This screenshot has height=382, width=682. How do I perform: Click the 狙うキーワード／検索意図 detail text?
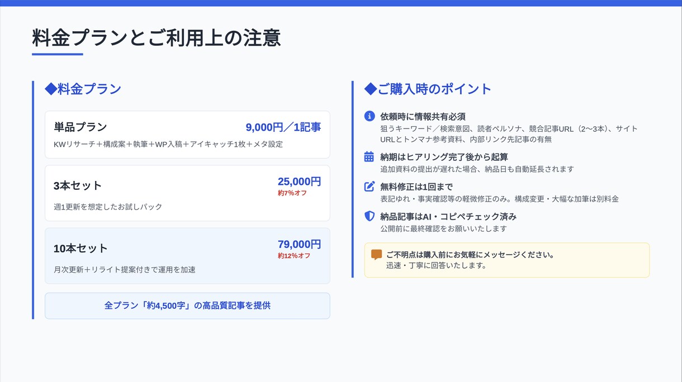coord(509,134)
